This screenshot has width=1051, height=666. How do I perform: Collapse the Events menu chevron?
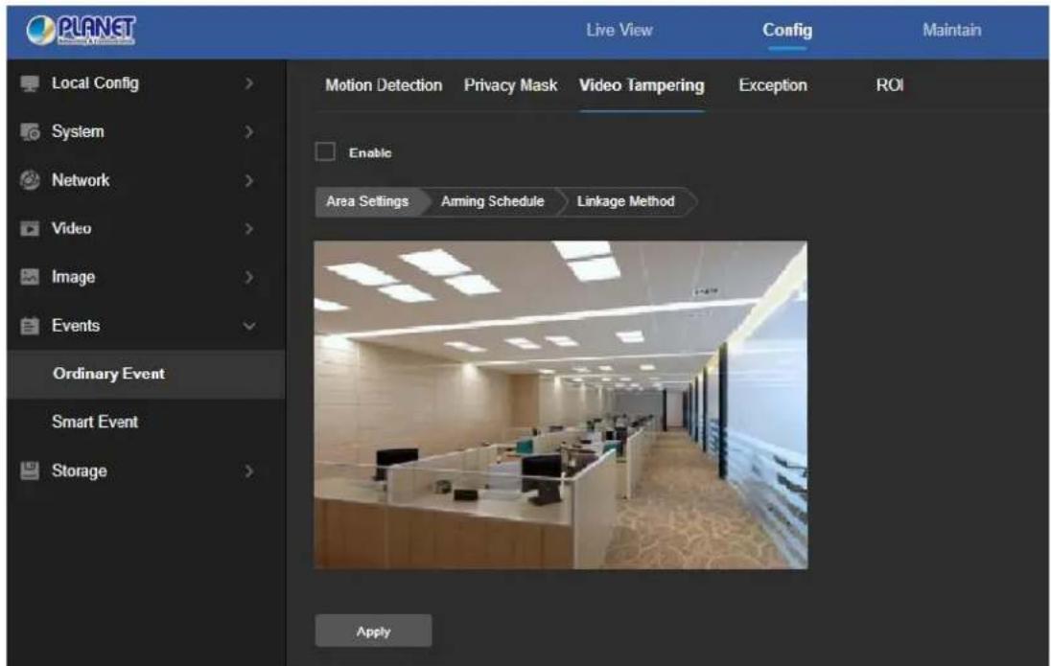(x=248, y=326)
